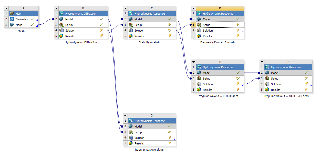Click the Solution icon in Frequency Domain system D
The image size is (320, 156).
[x=199, y=31]
